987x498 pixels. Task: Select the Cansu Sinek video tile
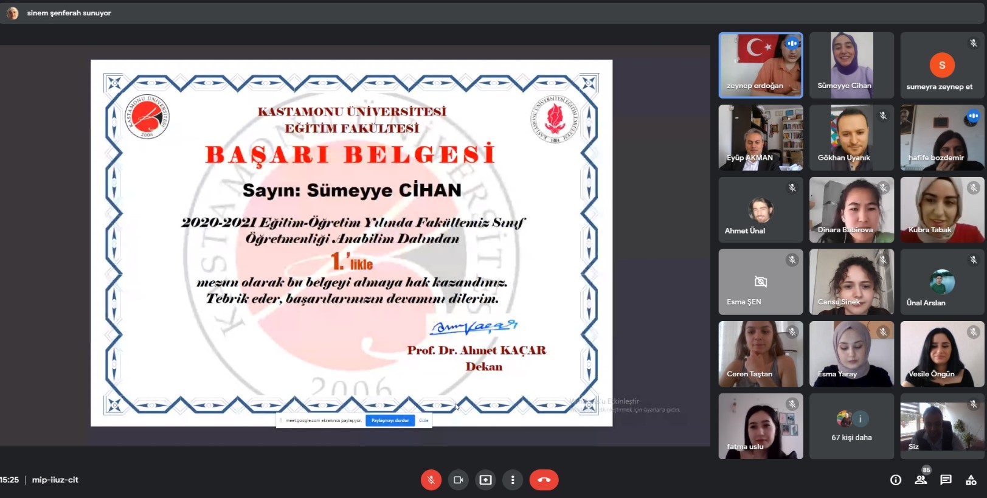point(851,282)
